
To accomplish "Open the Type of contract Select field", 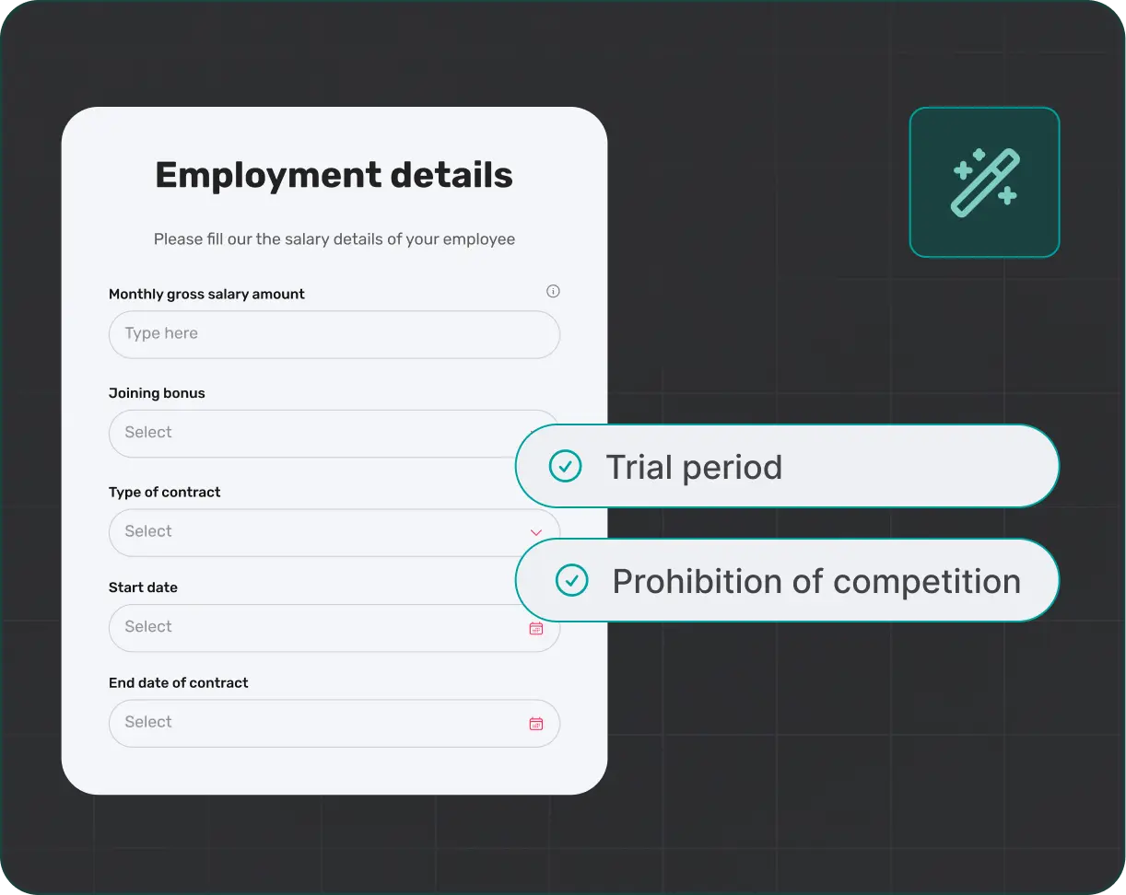I will coord(313,532).
